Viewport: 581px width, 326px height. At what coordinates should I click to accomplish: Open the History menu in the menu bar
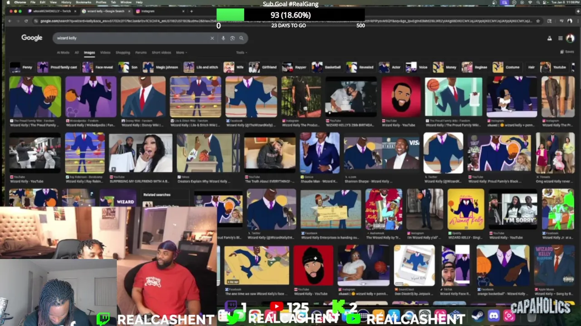click(66, 2)
